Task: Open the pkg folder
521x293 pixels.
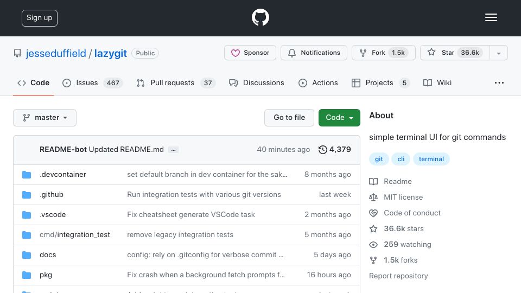Action: point(46,275)
